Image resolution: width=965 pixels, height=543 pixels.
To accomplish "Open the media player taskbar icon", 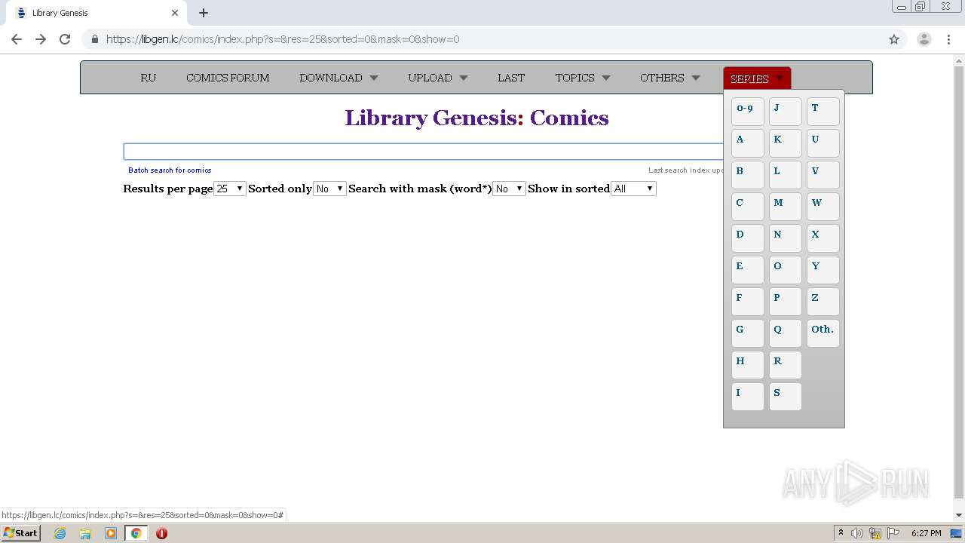I will pyautogui.click(x=111, y=533).
